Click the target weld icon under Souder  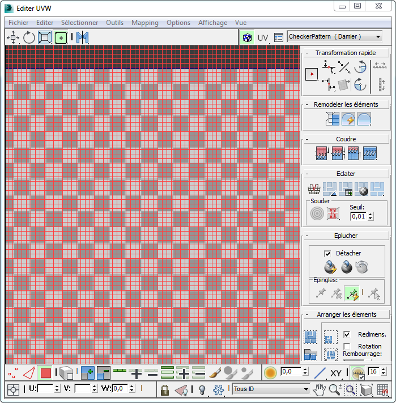coord(317,213)
